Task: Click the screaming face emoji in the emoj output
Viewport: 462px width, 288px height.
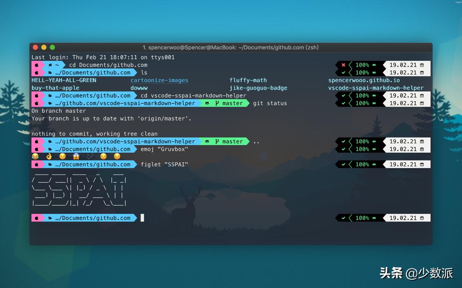Action: coord(76,156)
